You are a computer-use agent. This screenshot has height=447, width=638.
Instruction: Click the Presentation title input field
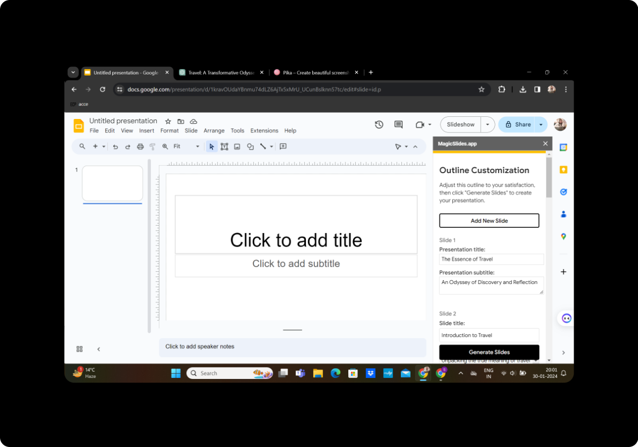[492, 259]
